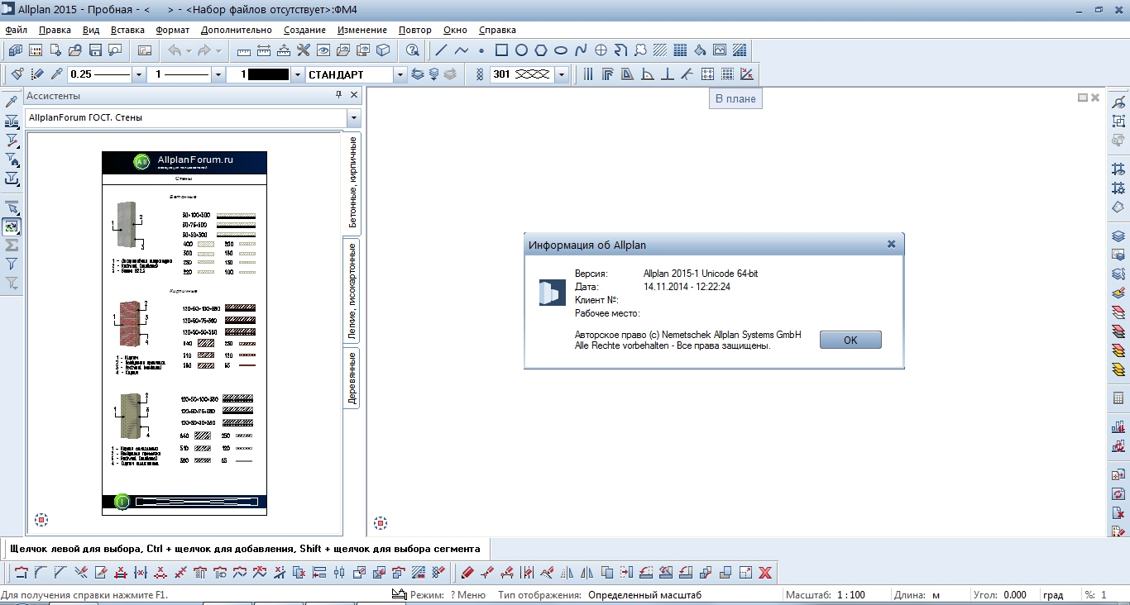Image resolution: width=1130 pixels, height=605 pixels.
Task: Select the Line drawing tool
Action: coord(441,50)
